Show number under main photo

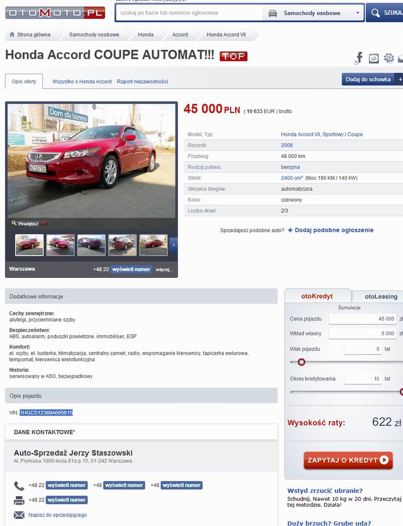(131, 269)
